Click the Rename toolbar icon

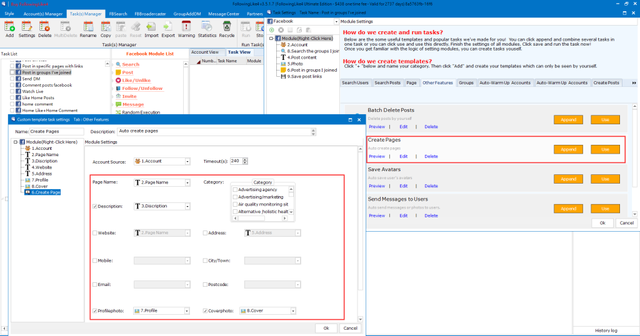coord(87,29)
